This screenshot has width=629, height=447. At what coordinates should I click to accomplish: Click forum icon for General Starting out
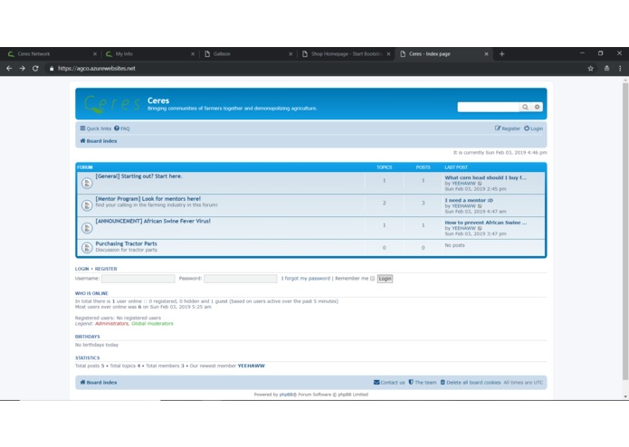pos(87,183)
